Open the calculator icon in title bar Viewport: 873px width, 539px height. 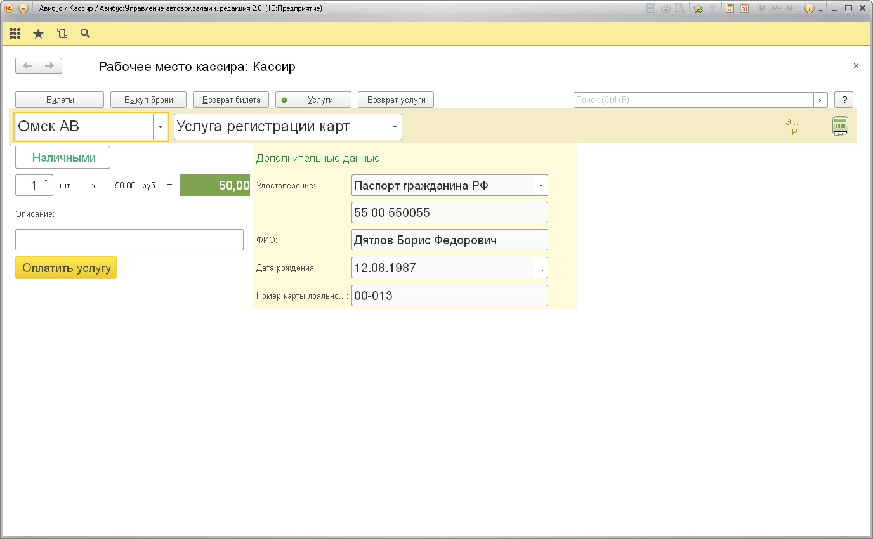(730, 9)
